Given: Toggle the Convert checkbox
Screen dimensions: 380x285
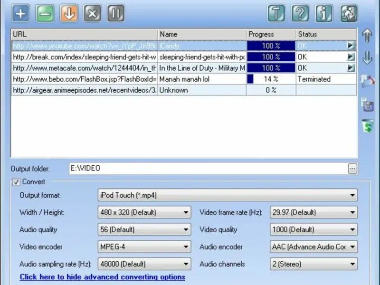Looking at the screenshot, I should click(x=16, y=182).
